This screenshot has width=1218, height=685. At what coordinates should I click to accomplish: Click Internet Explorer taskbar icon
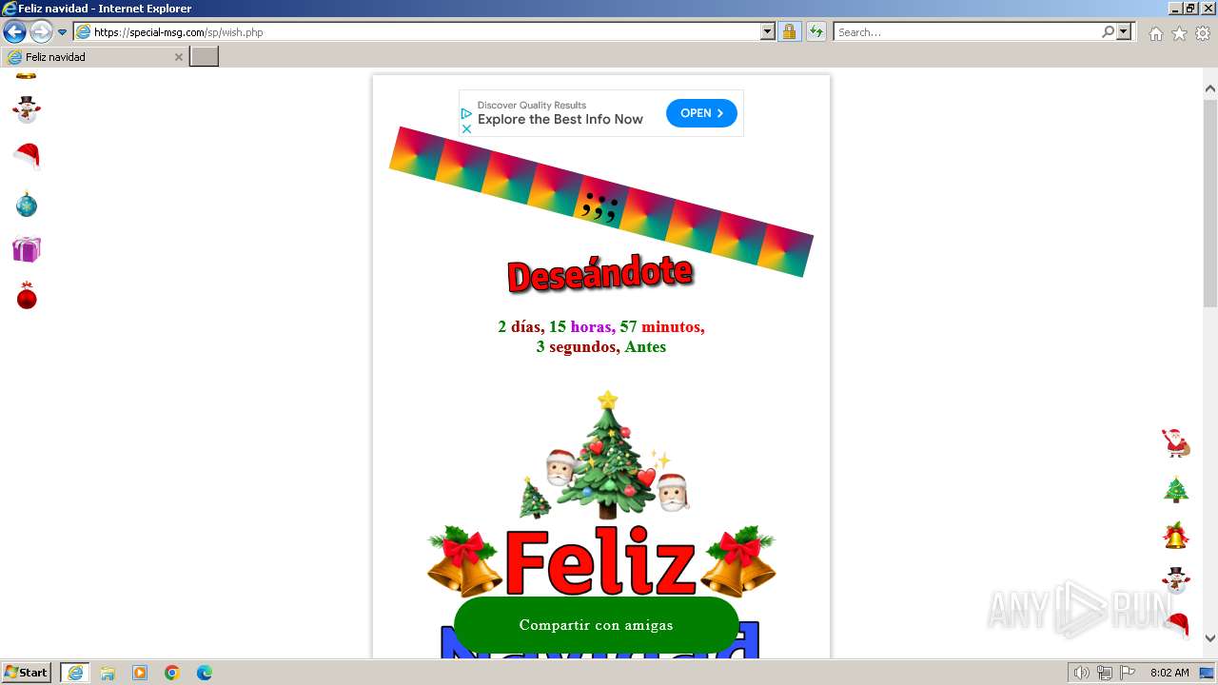coord(75,673)
